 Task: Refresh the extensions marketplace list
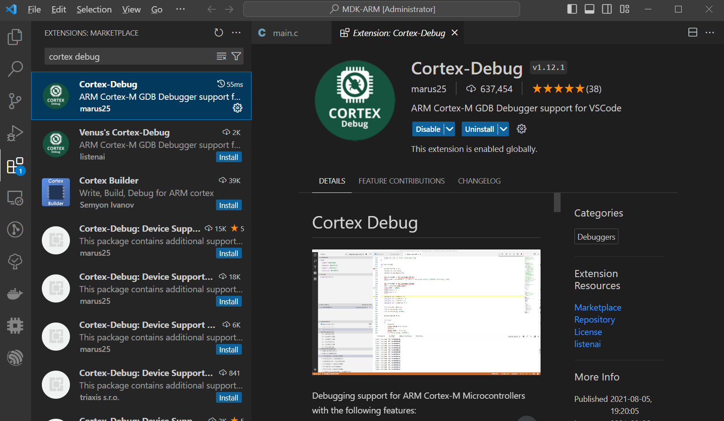(x=219, y=33)
